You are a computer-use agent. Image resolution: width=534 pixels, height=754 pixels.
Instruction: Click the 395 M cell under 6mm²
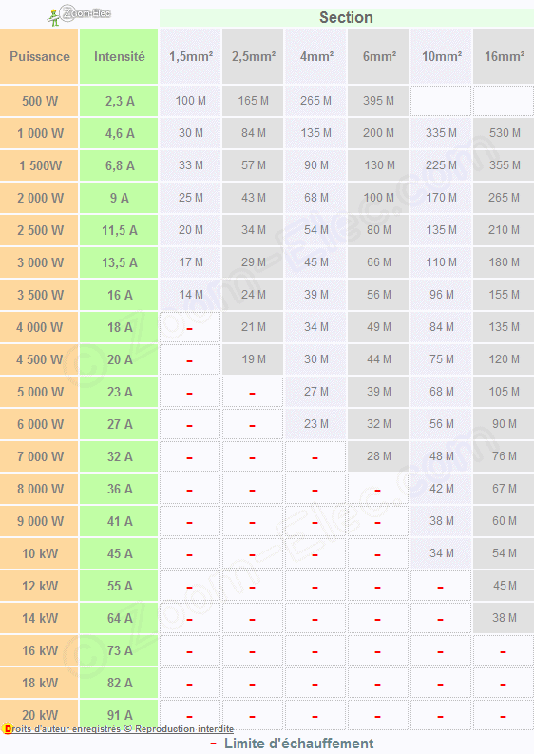click(x=378, y=101)
